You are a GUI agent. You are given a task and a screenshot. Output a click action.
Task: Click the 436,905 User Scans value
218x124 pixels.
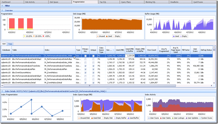pyautogui.click(x=196, y=66)
